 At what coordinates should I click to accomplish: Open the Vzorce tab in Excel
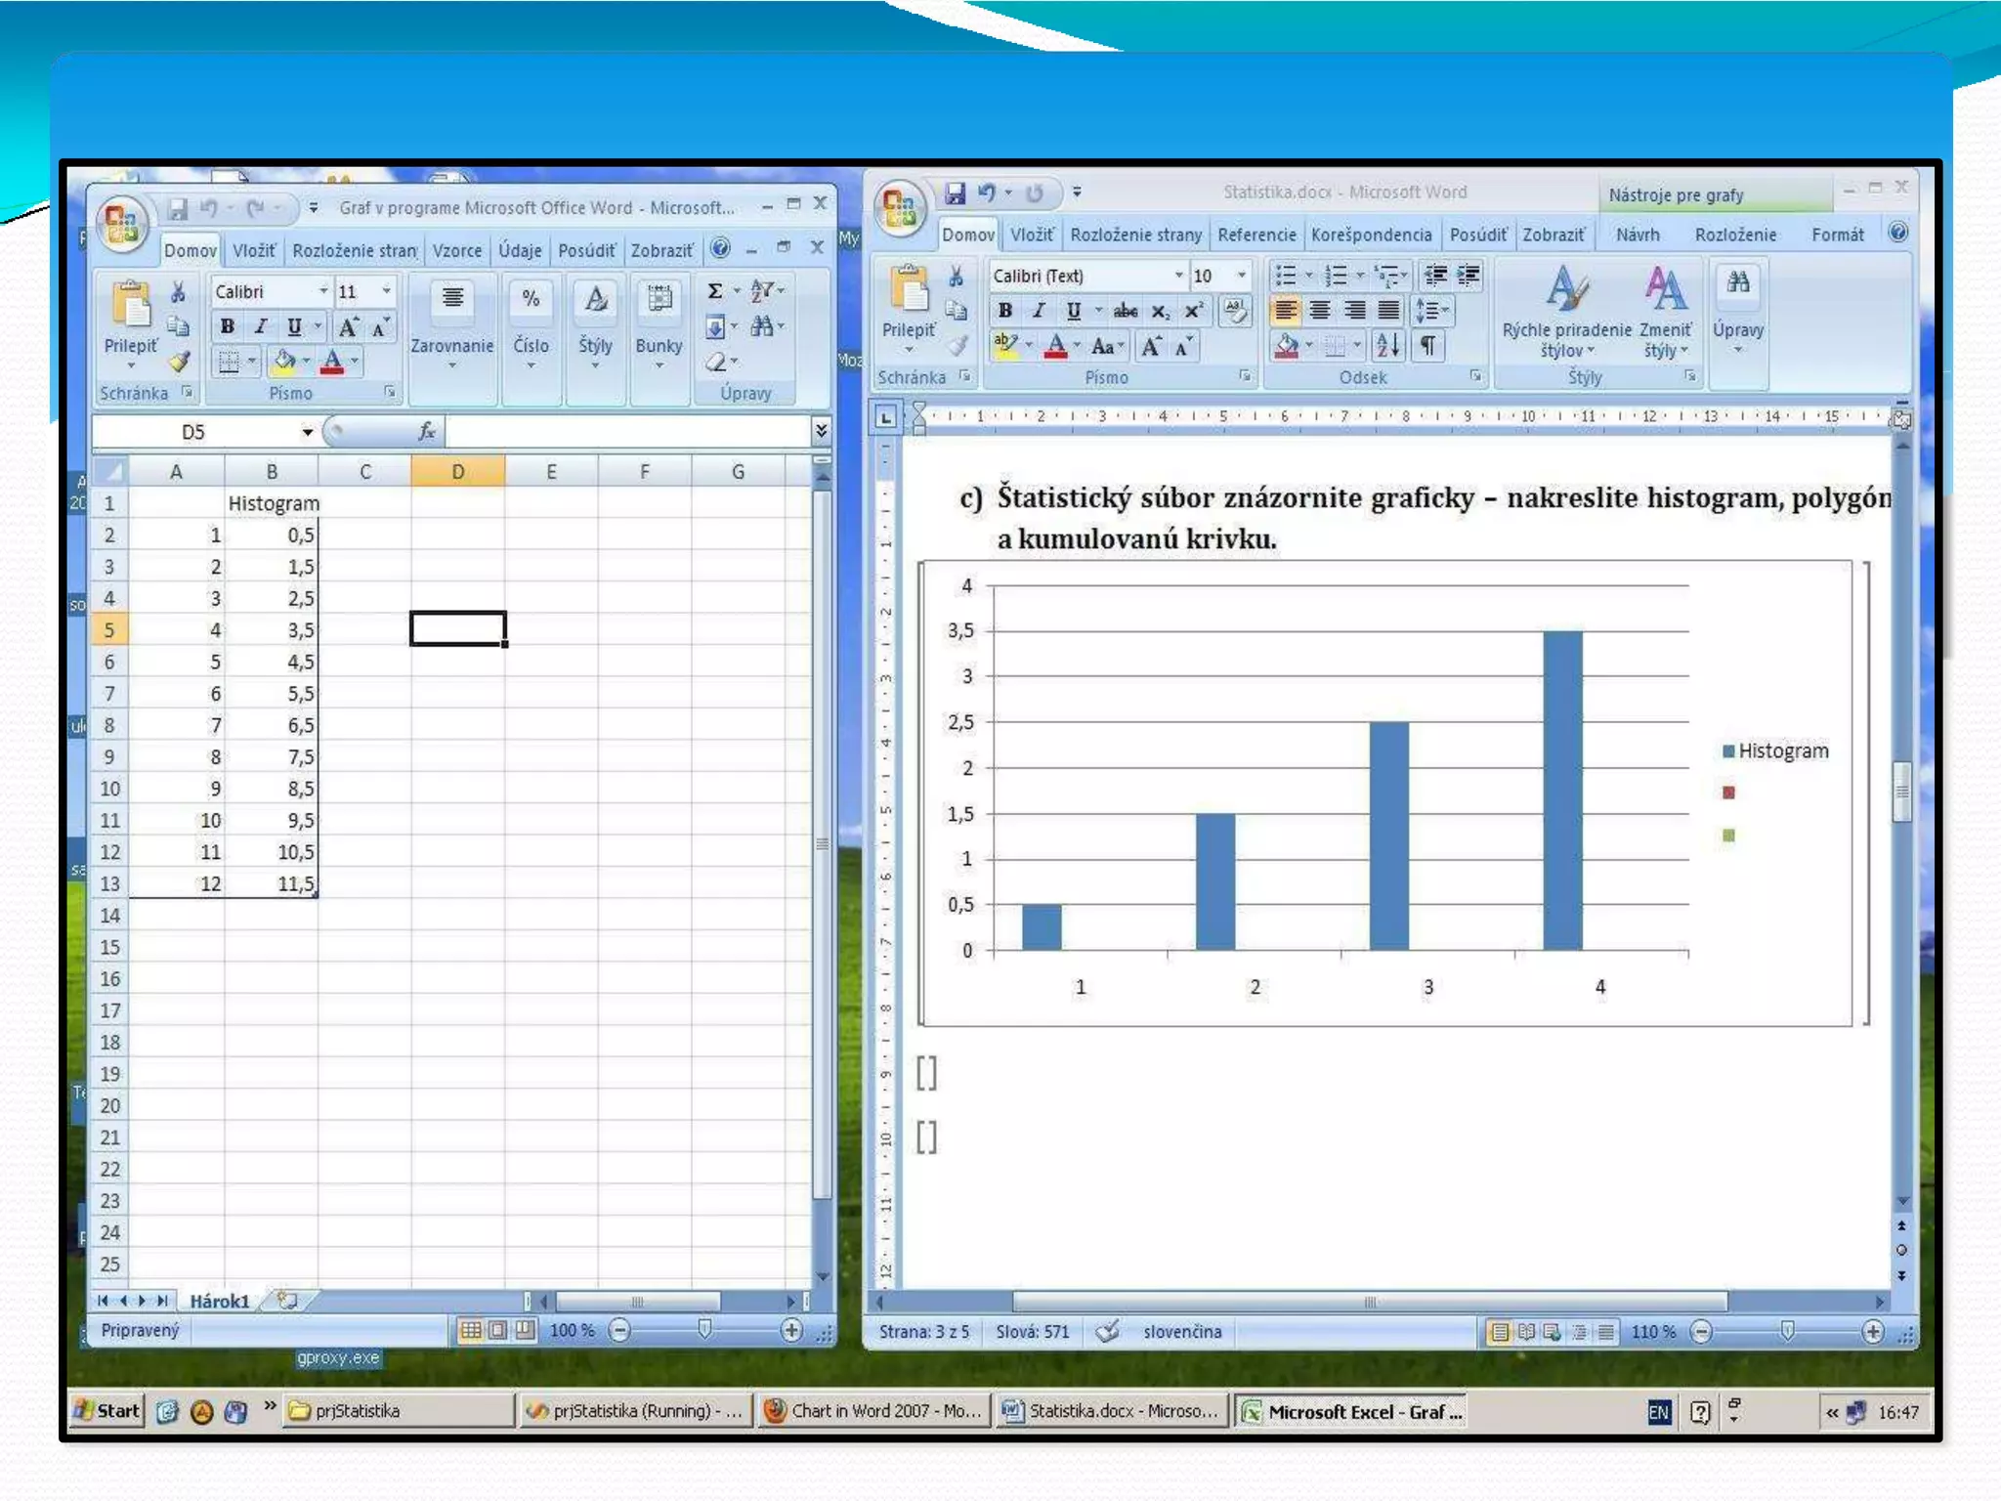point(456,250)
